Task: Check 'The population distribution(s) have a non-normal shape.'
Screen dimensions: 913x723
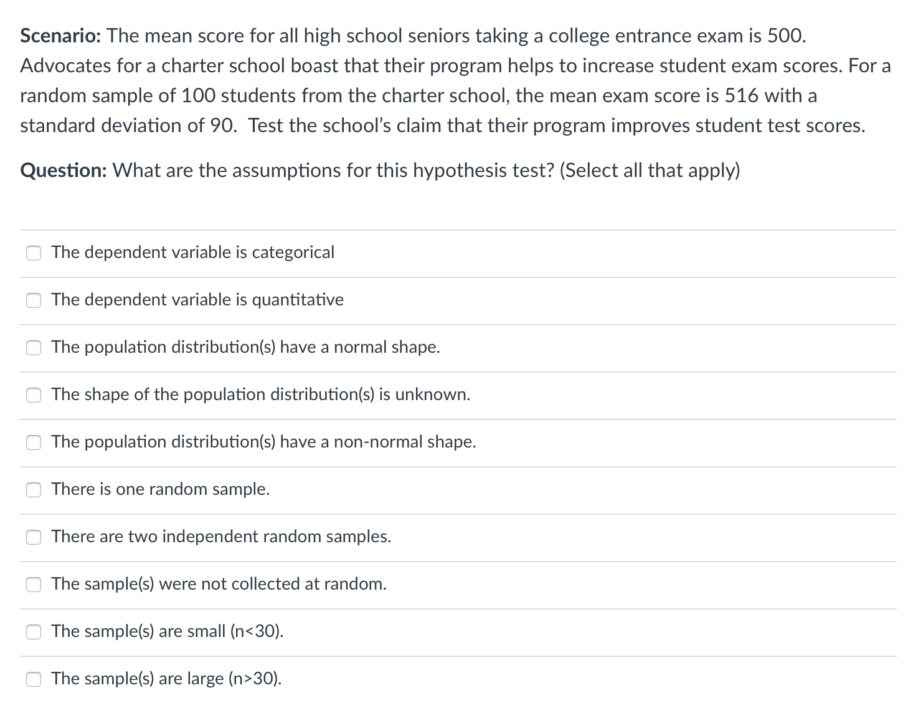Action: 34,443
